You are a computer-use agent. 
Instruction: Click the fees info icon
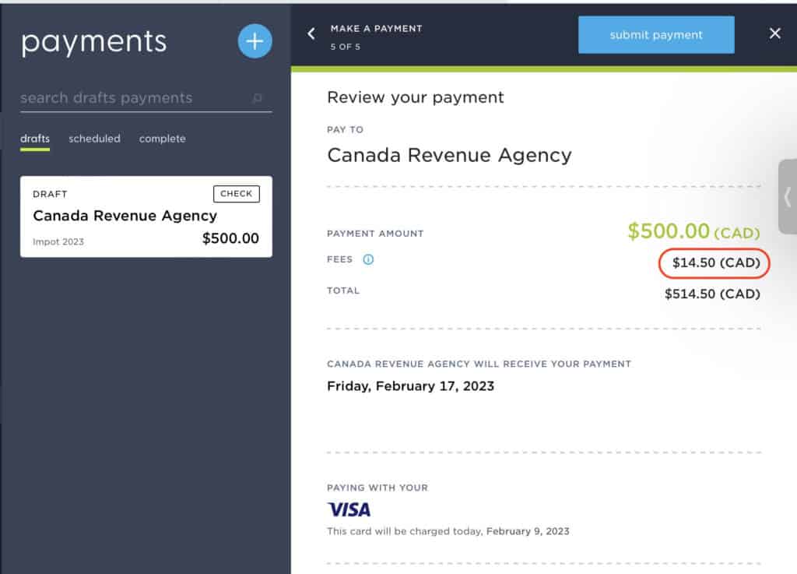point(368,259)
